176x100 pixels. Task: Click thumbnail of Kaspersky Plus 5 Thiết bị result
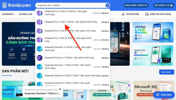click(39, 40)
